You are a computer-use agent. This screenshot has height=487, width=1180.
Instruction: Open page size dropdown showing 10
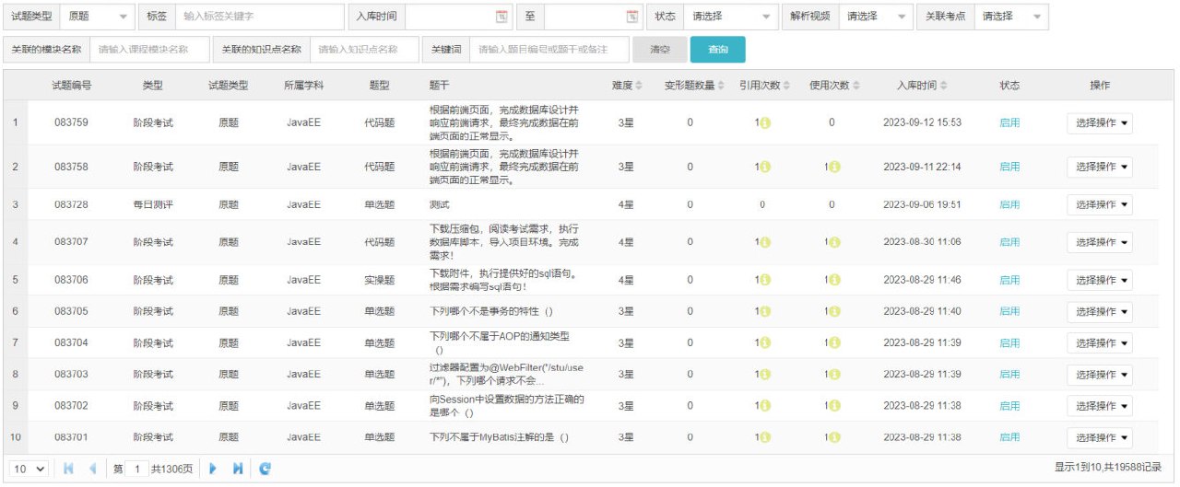(29, 469)
